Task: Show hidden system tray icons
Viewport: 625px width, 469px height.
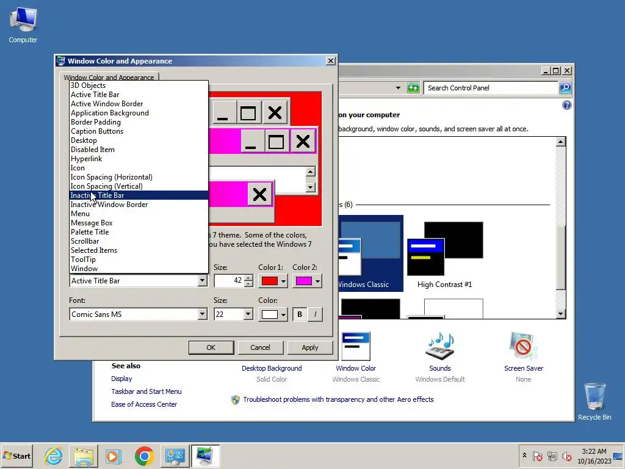Action: (524, 456)
